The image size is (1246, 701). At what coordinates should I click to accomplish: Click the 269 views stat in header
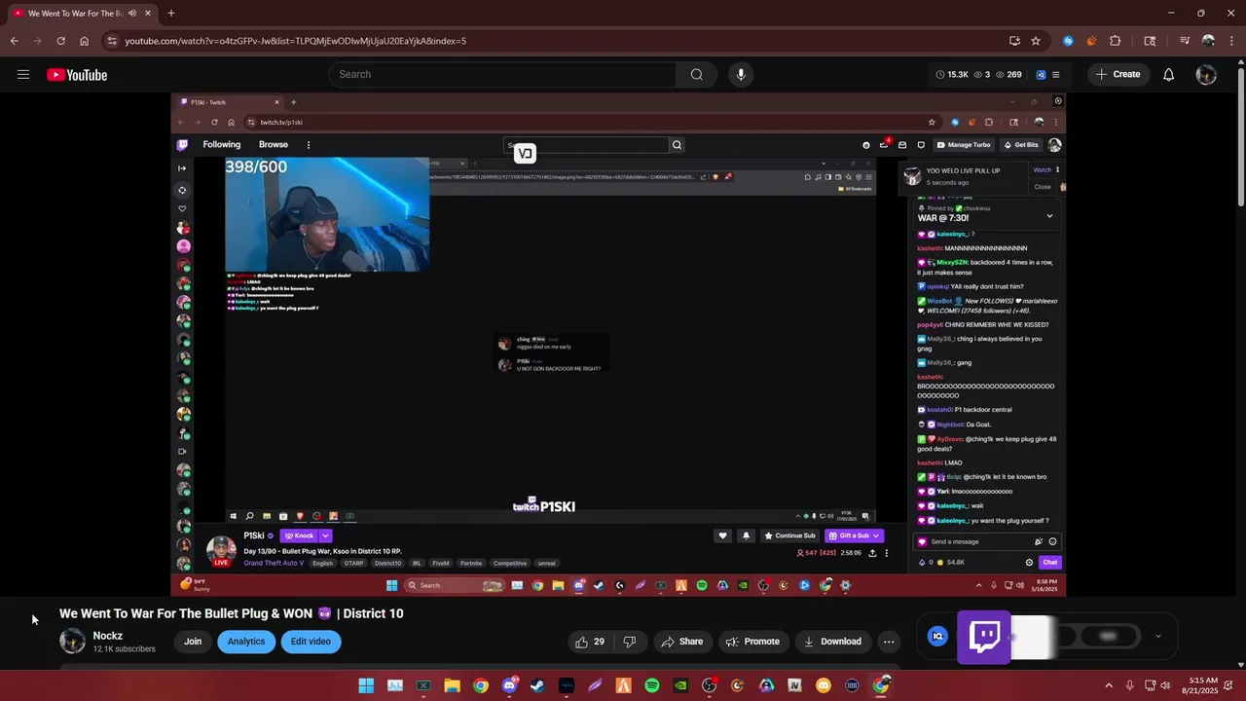coord(1007,74)
